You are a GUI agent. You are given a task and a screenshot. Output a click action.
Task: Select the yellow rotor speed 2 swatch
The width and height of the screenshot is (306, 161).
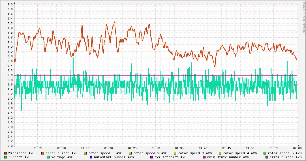pos(130,153)
